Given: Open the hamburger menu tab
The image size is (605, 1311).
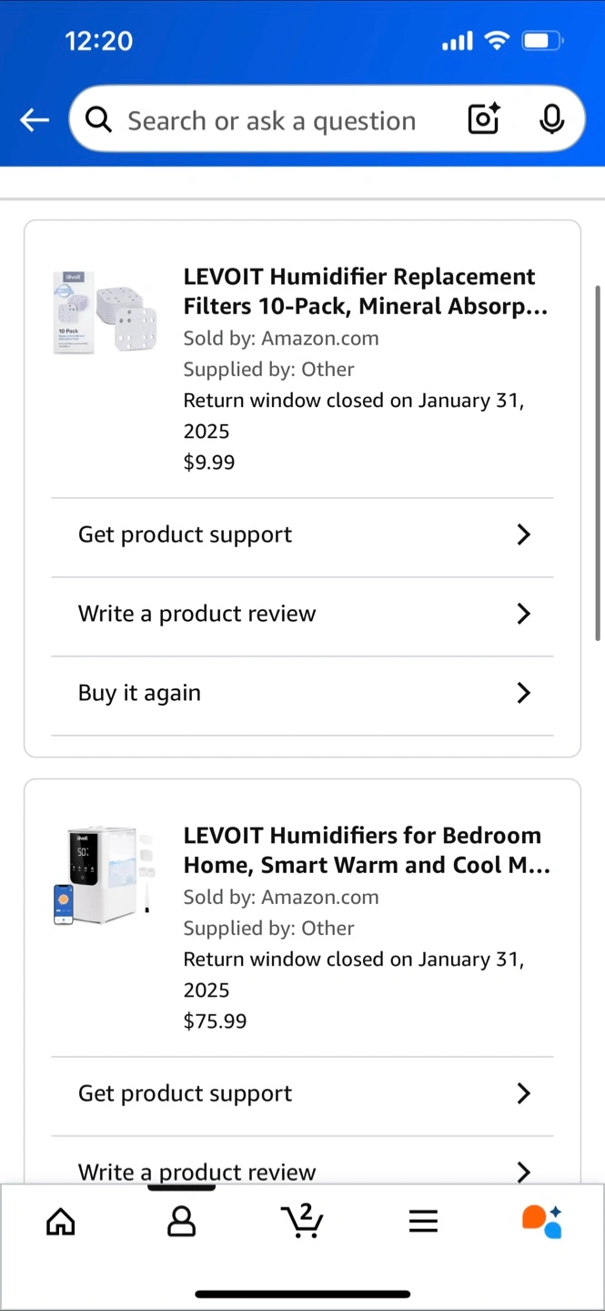Looking at the screenshot, I should (423, 1222).
